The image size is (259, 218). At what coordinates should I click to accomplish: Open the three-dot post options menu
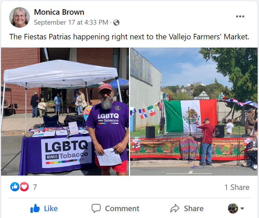(x=240, y=16)
